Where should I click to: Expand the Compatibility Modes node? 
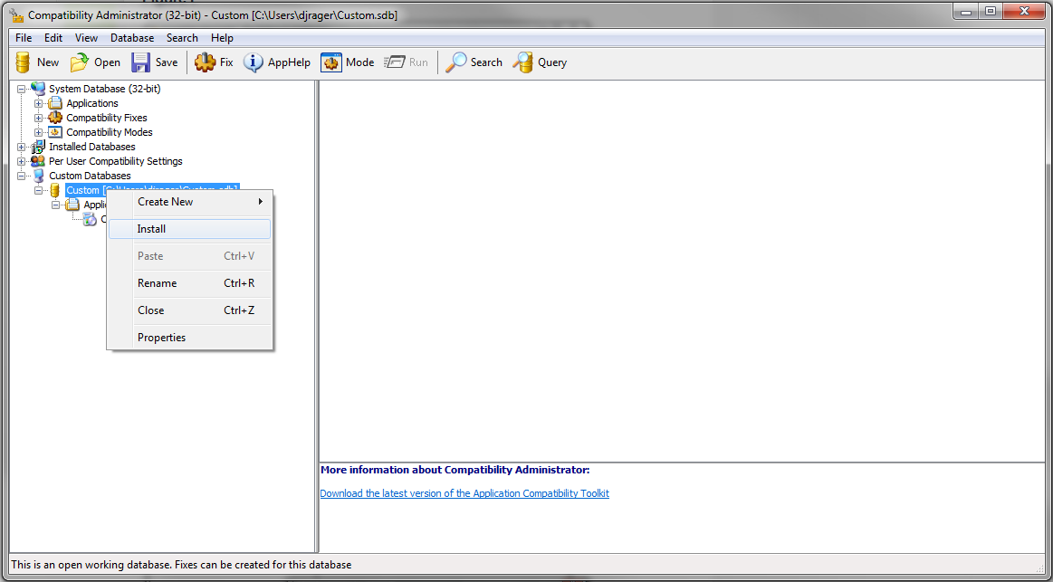pos(38,132)
